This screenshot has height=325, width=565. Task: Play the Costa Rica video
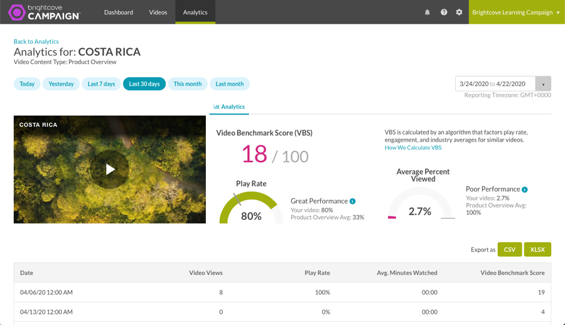[x=109, y=169]
